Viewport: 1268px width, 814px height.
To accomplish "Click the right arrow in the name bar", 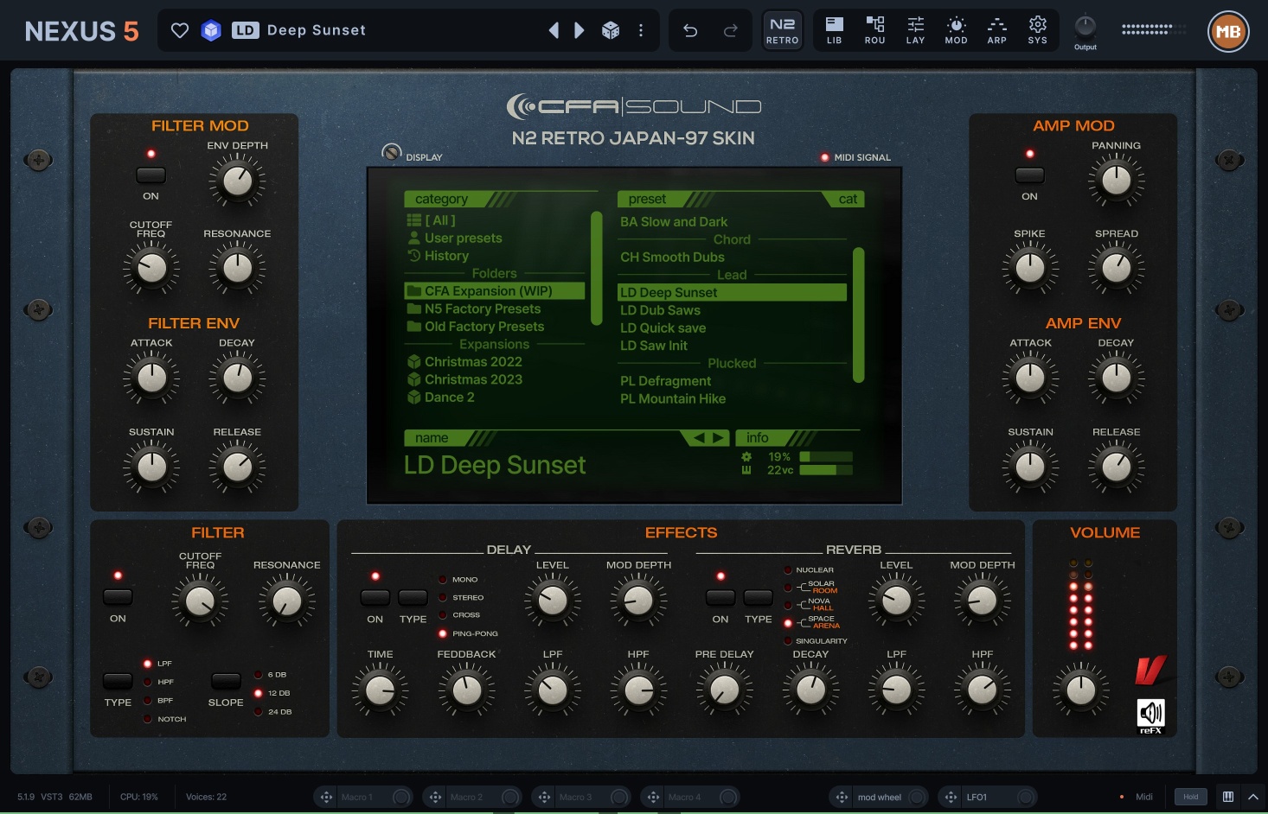I will click(718, 438).
